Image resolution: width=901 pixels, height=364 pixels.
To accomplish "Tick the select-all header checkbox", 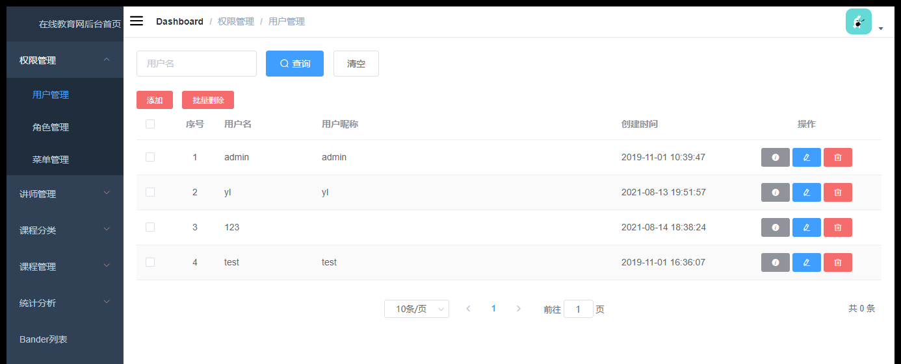I will [150, 124].
